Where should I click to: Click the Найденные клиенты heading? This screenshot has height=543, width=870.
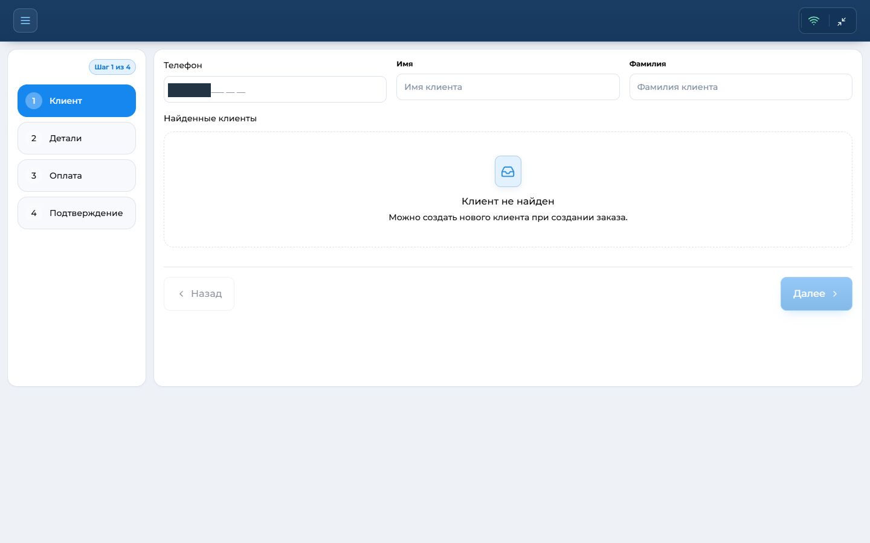210,118
